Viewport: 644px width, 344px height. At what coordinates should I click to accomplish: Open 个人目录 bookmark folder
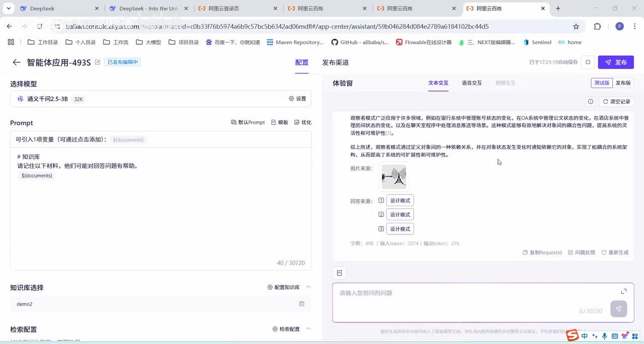(80, 42)
